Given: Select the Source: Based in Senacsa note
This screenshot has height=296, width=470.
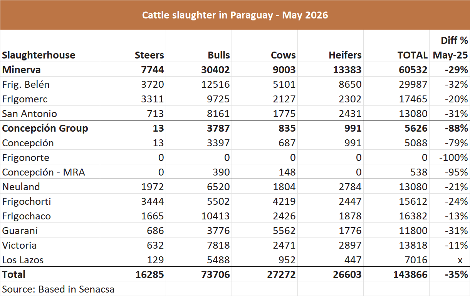Looking at the screenshot, I should click(x=58, y=289).
